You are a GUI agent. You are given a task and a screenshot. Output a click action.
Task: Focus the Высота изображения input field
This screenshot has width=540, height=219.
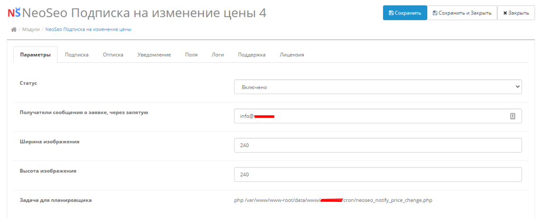[x=378, y=175]
